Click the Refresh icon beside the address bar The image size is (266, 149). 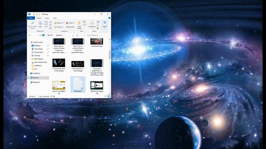pyautogui.click(x=77, y=35)
